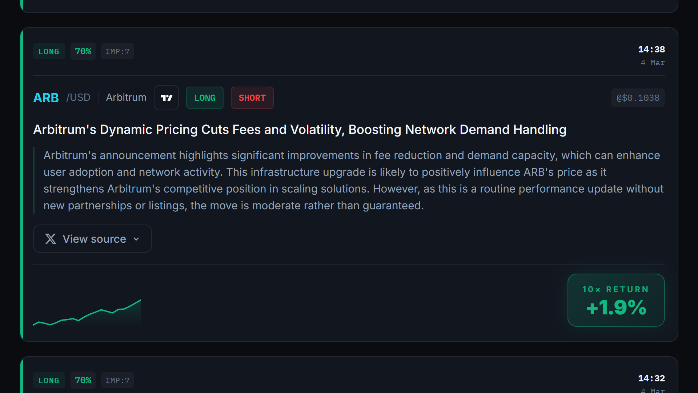The image size is (698, 393).
Task: Click the IMP:7 badge on the 14:32 card
Action: pyautogui.click(x=117, y=380)
